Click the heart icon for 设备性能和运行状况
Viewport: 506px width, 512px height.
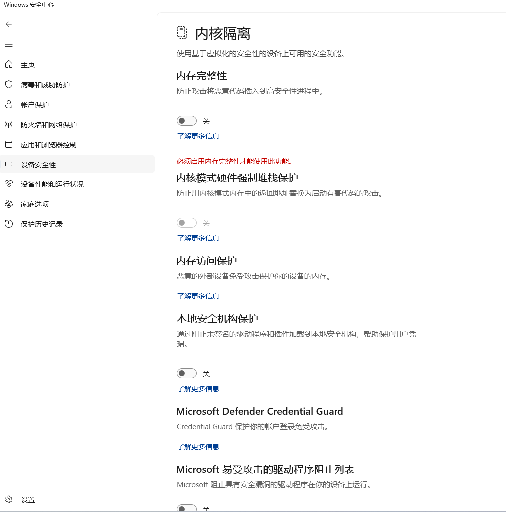point(9,184)
